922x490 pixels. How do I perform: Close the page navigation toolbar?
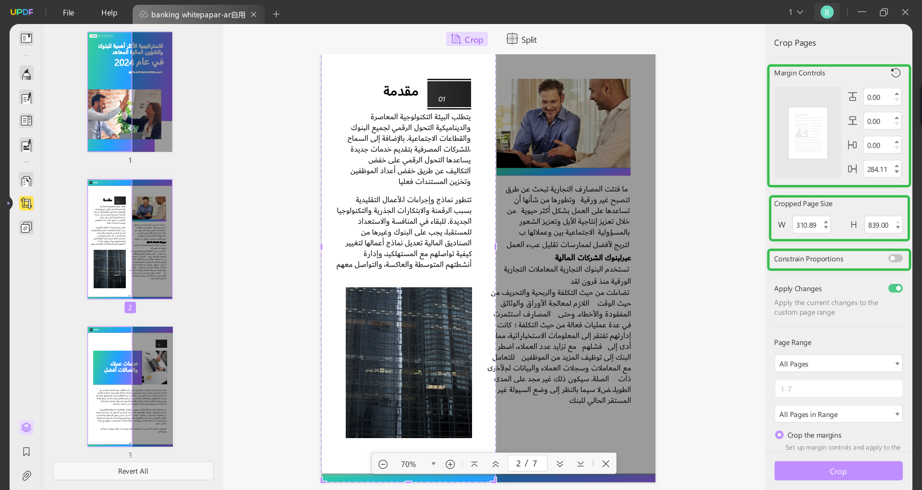pos(606,464)
